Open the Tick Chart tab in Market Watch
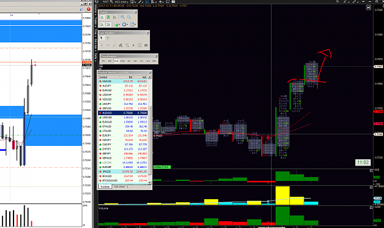Image resolution: width=384 pixels, height=228 pixels. tap(119, 187)
